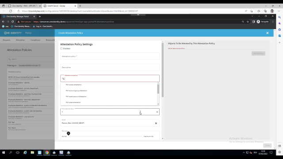This screenshot has height=159, width=283.
Task: Click the outer browser profile avatar
Action: [272, 11]
